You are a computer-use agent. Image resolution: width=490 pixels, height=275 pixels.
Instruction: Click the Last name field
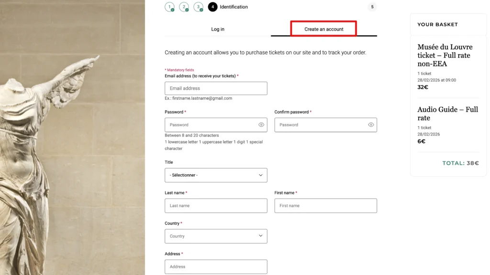[x=216, y=206]
